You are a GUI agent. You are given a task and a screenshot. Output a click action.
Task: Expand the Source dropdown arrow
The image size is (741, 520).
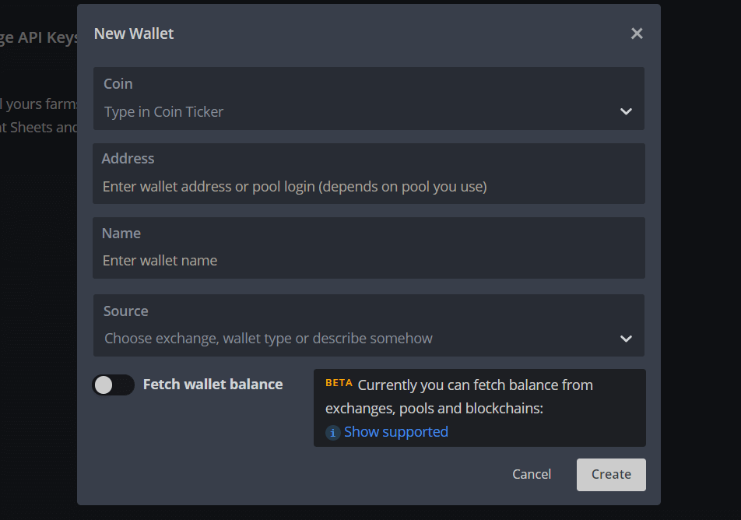point(626,339)
